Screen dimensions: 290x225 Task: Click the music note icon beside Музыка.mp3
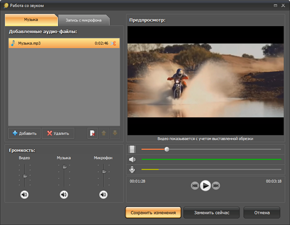coord(13,43)
